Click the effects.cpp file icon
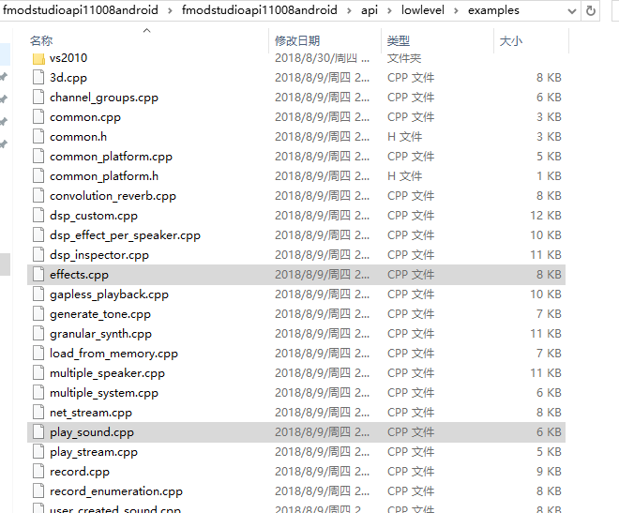 click(38, 275)
